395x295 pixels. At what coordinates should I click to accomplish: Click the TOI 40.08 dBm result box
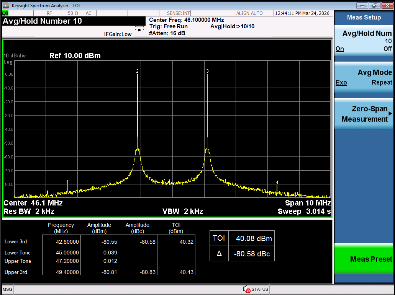click(x=242, y=238)
